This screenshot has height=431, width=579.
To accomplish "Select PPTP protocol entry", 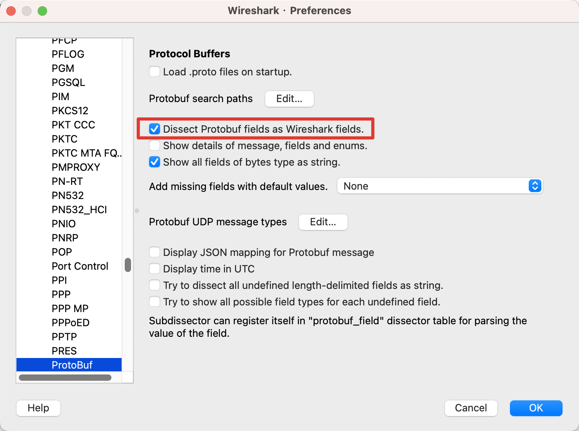I will 69,337.
